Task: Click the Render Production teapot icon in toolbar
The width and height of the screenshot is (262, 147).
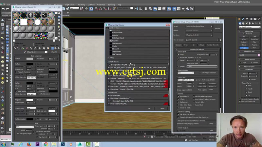Action: click(x=183, y=9)
